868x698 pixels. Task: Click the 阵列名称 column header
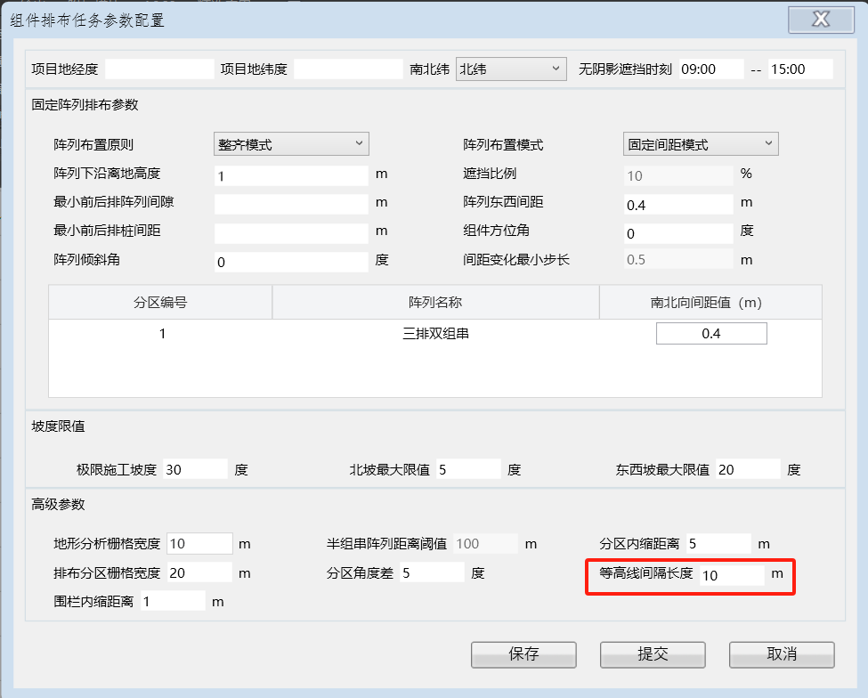pyautogui.click(x=435, y=303)
